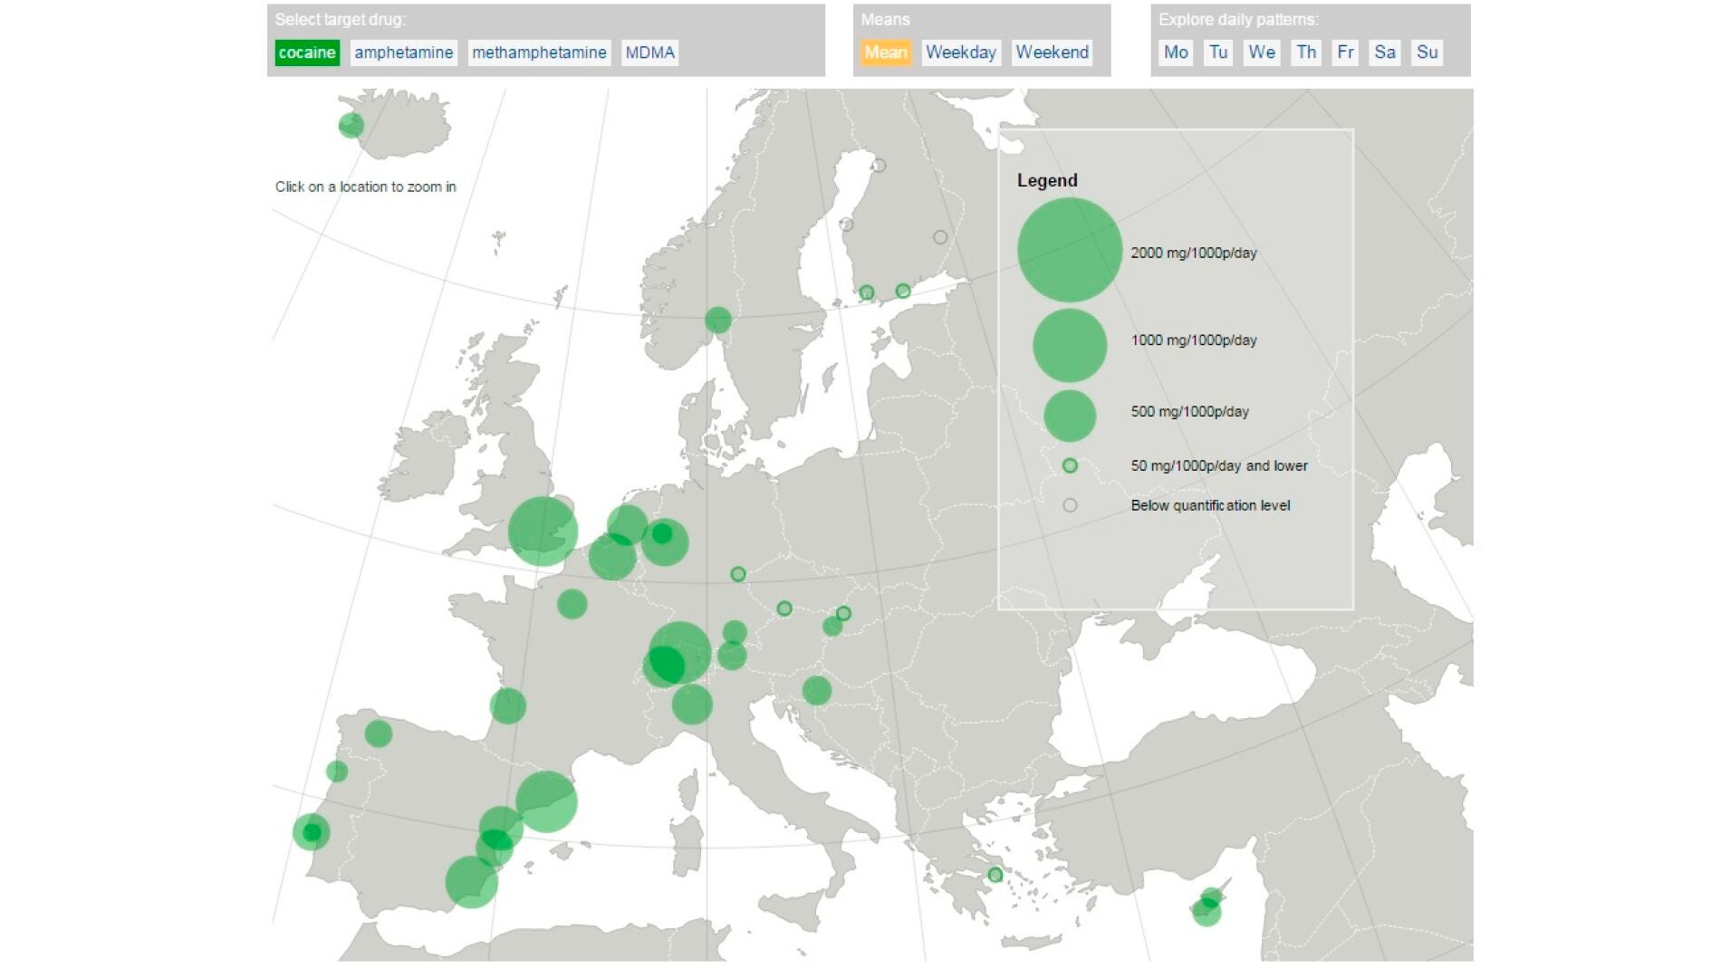Show Wednesday's daily pattern

pyautogui.click(x=1261, y=53)
